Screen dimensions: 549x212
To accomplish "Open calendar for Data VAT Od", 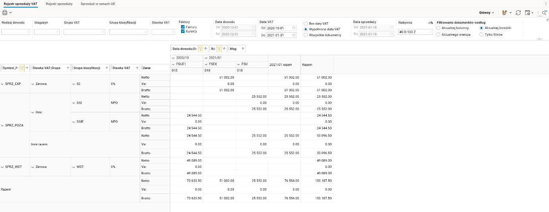I will pos(293,28).
